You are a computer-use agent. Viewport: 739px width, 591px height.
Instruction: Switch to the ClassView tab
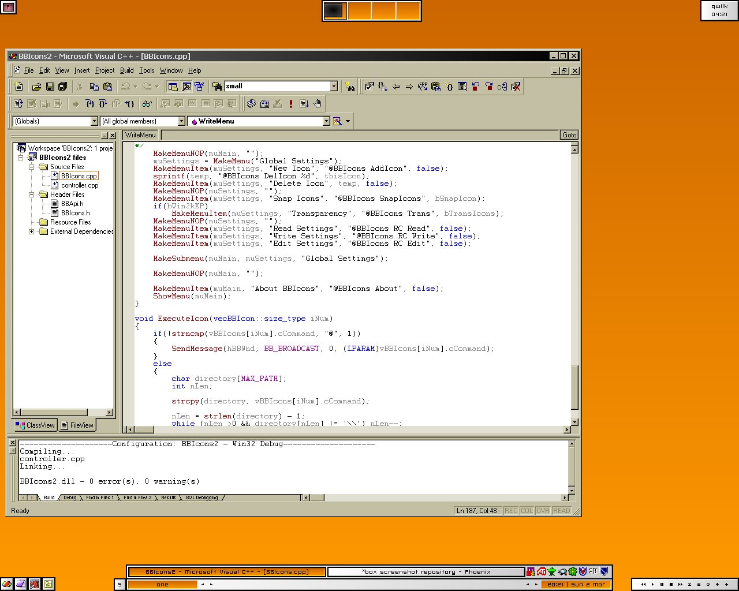tap(35, 425)
